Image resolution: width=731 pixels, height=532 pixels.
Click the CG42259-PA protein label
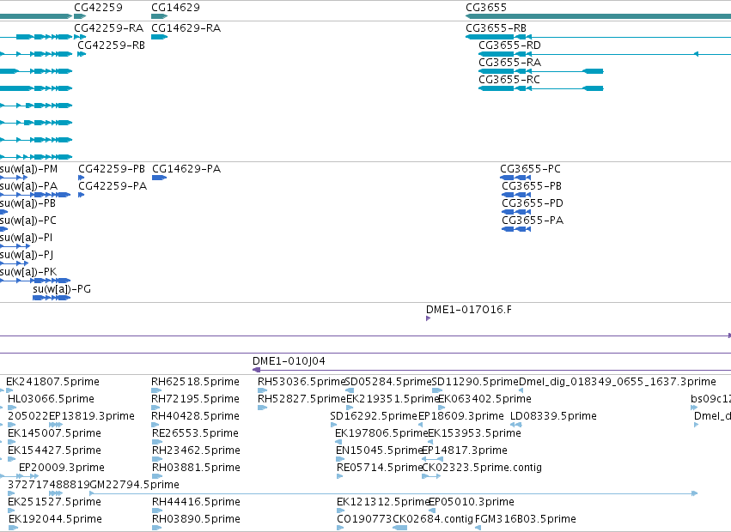click(x=113, y=186)
